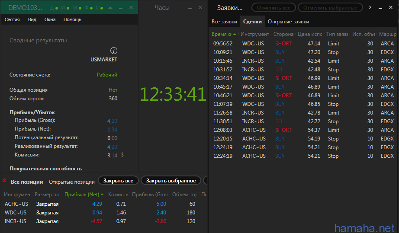Open the info icon above USMARKET
Viewport: 399px width, 233px height.
114,51
